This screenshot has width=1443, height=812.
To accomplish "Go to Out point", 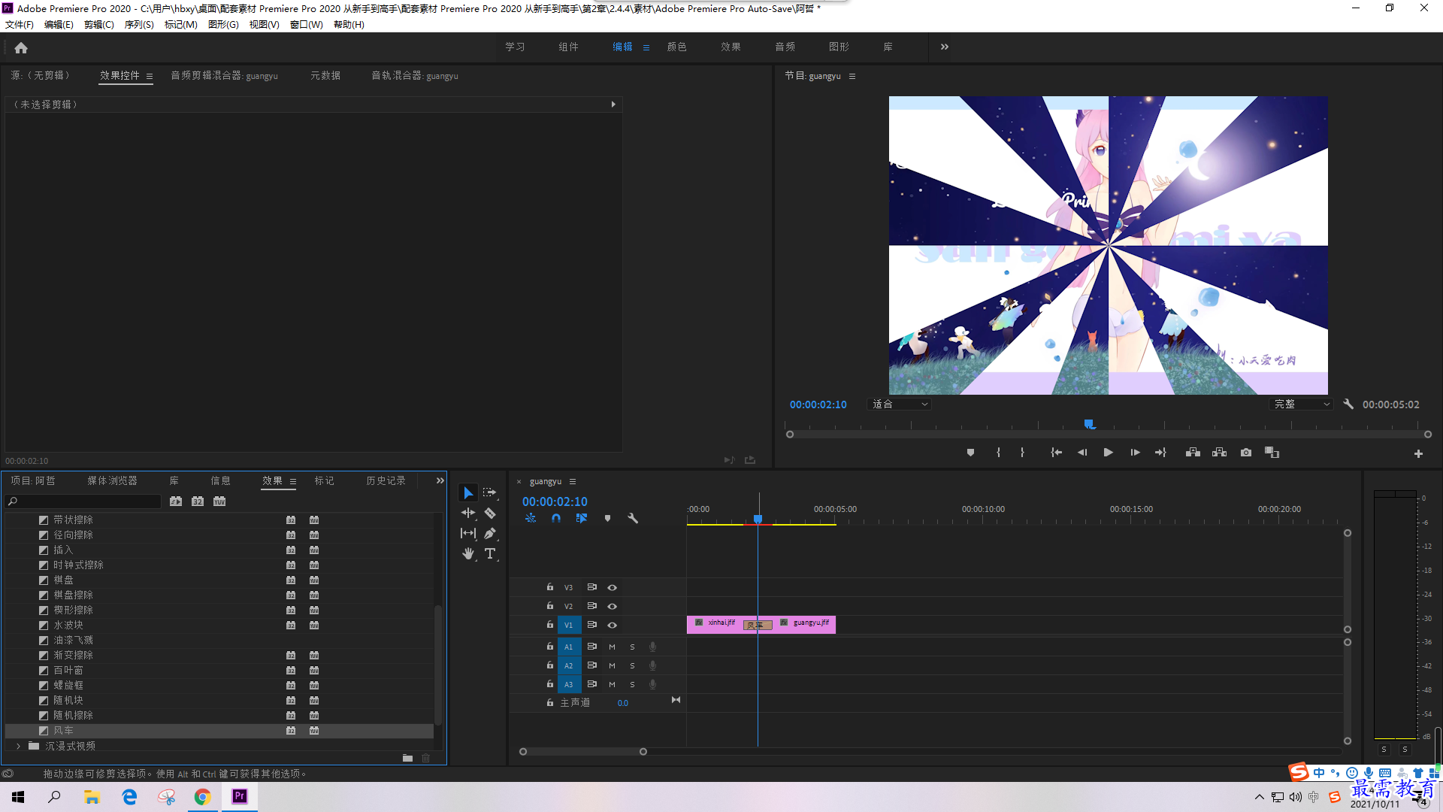I will [1160, 453].
